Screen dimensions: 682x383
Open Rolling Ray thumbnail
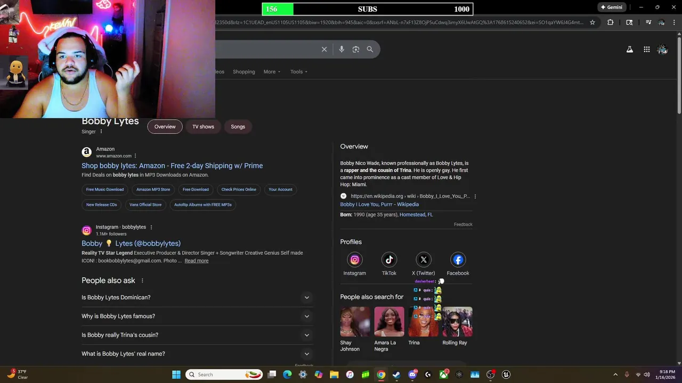point(457,322)
